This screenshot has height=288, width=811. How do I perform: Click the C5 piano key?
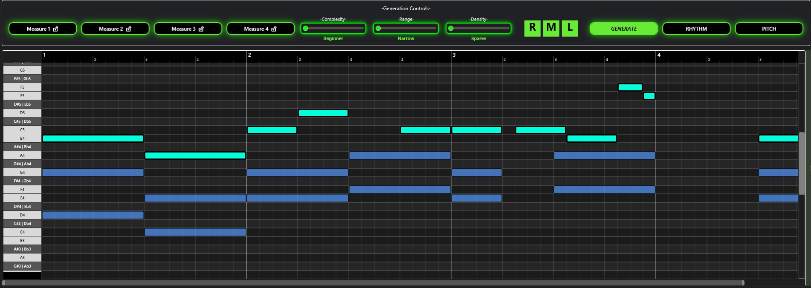[x=22, y=130]
